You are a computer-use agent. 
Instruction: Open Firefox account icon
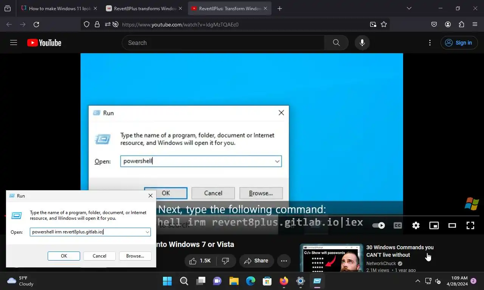point(448,24)
